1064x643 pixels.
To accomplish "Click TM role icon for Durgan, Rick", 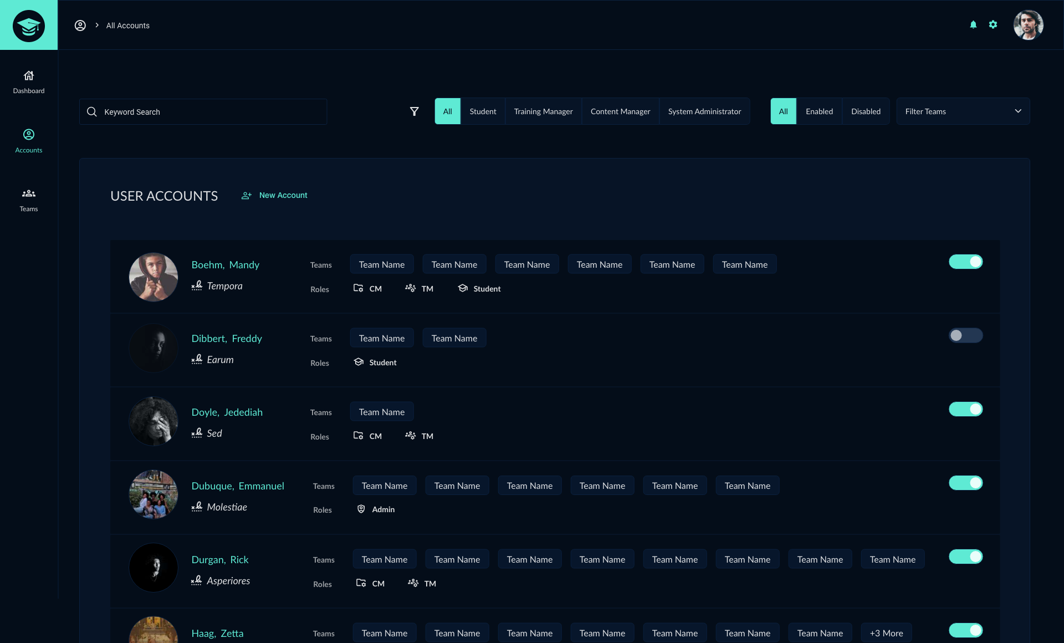I will (413, 583).
